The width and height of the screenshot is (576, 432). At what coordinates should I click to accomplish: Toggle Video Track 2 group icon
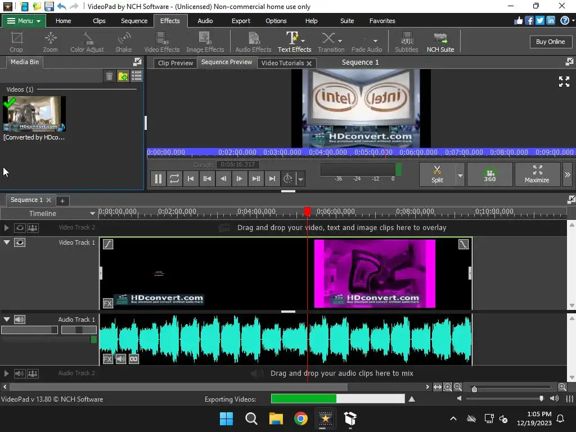pyautogui.click(x=33, y=228)
